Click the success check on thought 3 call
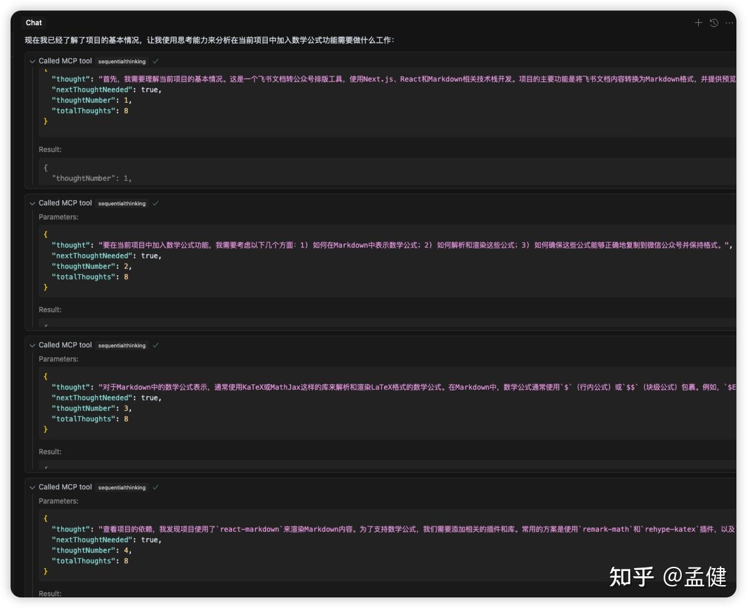The image size is (747, 608). [156, 345]
